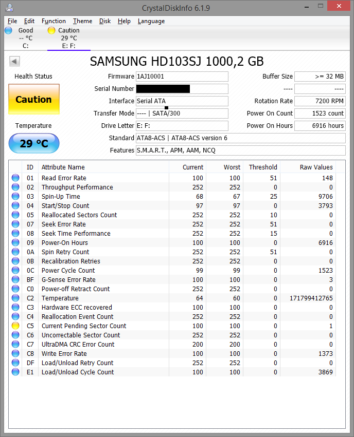The width and height of the screenshot is (354, 437).
Task: Click the disk title SAMSUNG HD103SJ 1000,2 GB
Action: 176,61
